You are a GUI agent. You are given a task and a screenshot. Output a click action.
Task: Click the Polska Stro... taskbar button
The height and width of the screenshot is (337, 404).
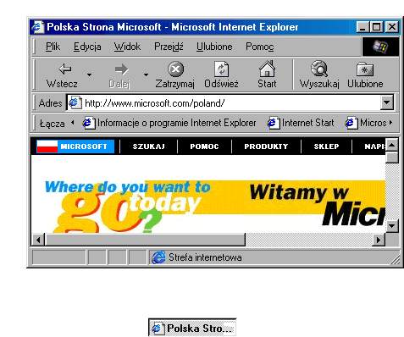[192, 328]
